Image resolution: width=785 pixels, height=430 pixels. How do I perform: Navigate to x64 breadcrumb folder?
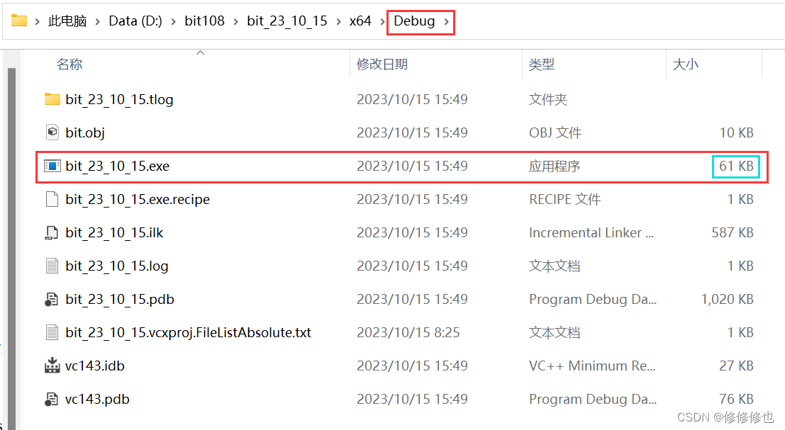click(360, 21)
